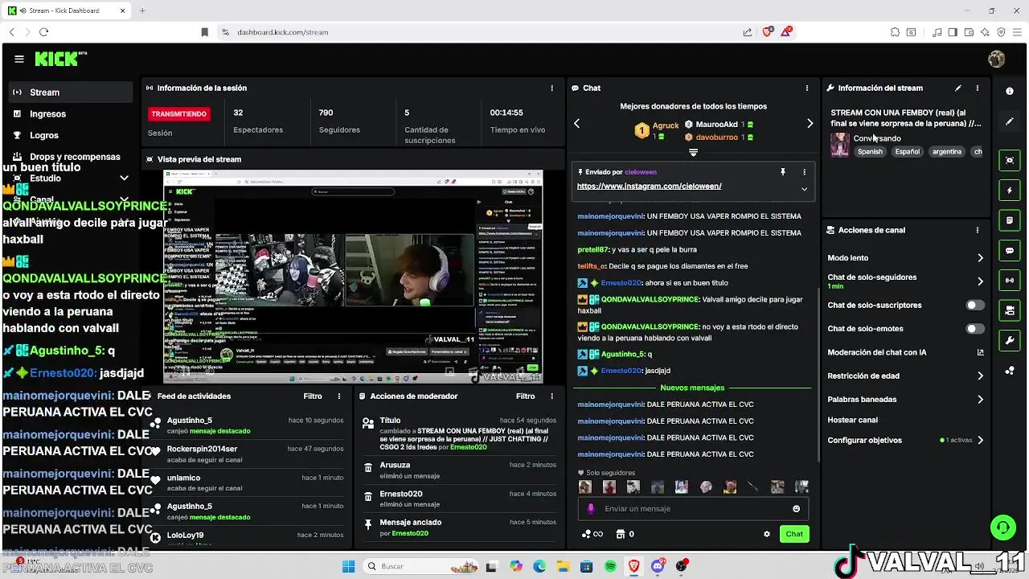The height and width of the screenshot is (579, 1029).
Task: Click the three-dots cluster icon in right sidebar
Action: pyautogui.click(x=1010, y=371)
